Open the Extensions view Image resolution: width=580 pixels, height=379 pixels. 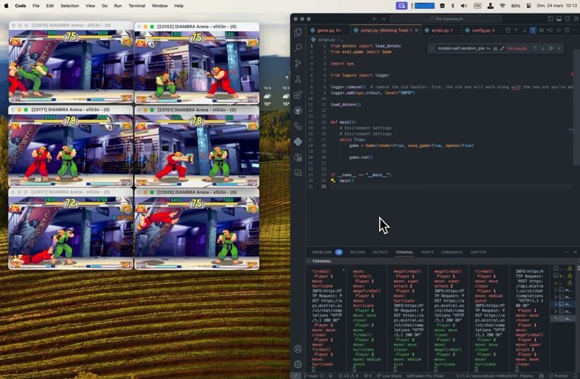pos(298,95)
